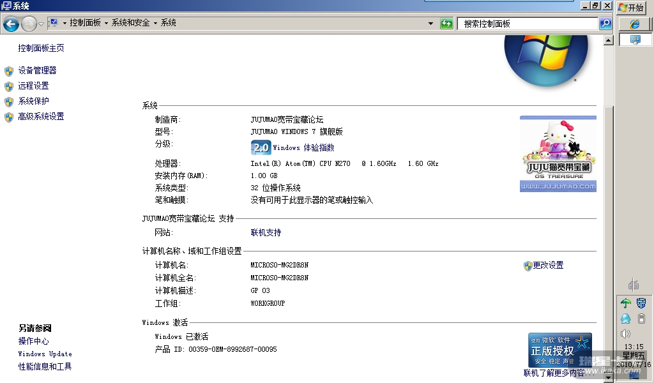This screenshot has height=383, width=654.
Task: Open the 联机支持 website link
Action: click(266, 232)
